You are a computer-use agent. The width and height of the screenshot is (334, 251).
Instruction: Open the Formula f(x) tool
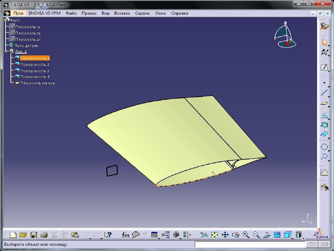tap(125, 235)
